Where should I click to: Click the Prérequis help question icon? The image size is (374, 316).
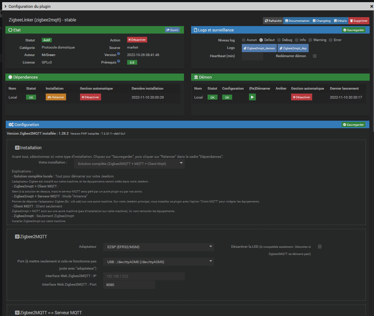119,61
